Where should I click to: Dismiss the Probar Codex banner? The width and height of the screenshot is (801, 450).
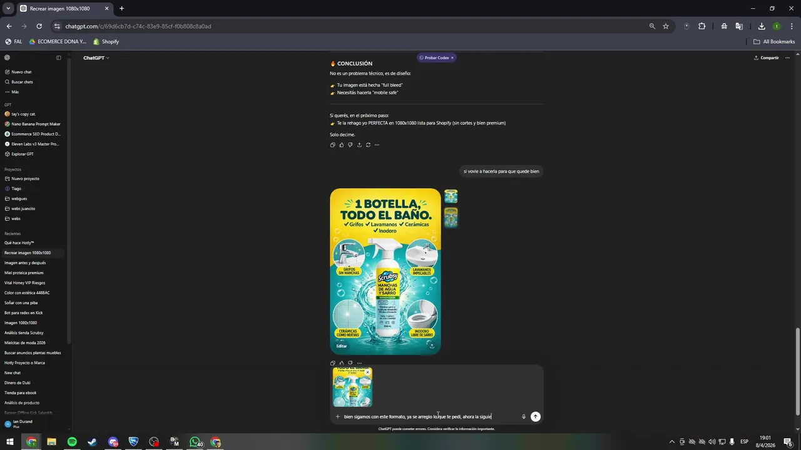(452, 57)
